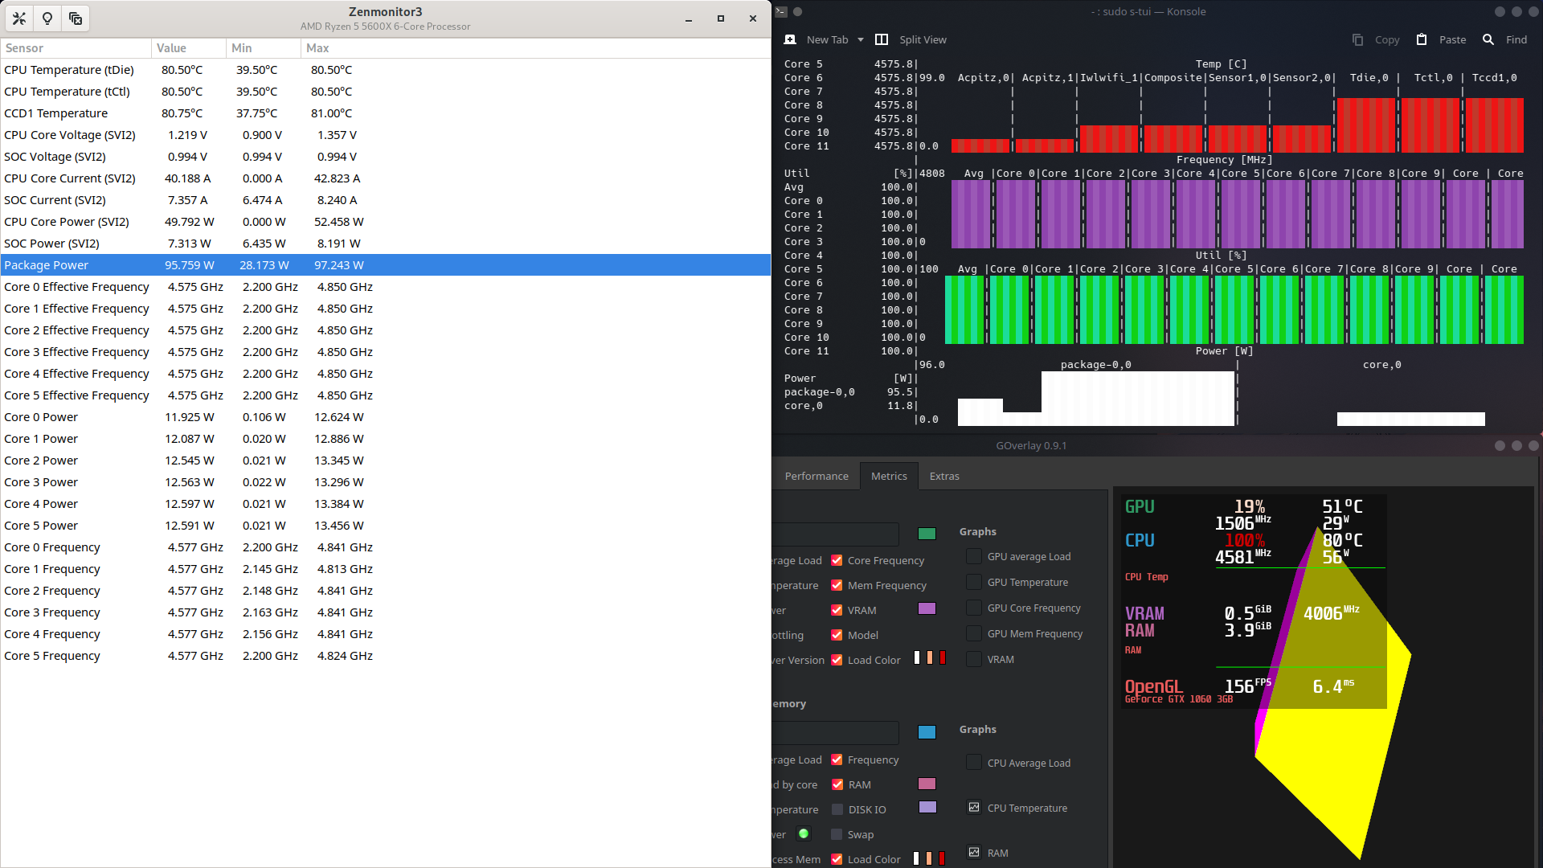Viewport: 1543px width, 868px height.
Task: Enable the Swap checkbox
Action: (837, 834)
